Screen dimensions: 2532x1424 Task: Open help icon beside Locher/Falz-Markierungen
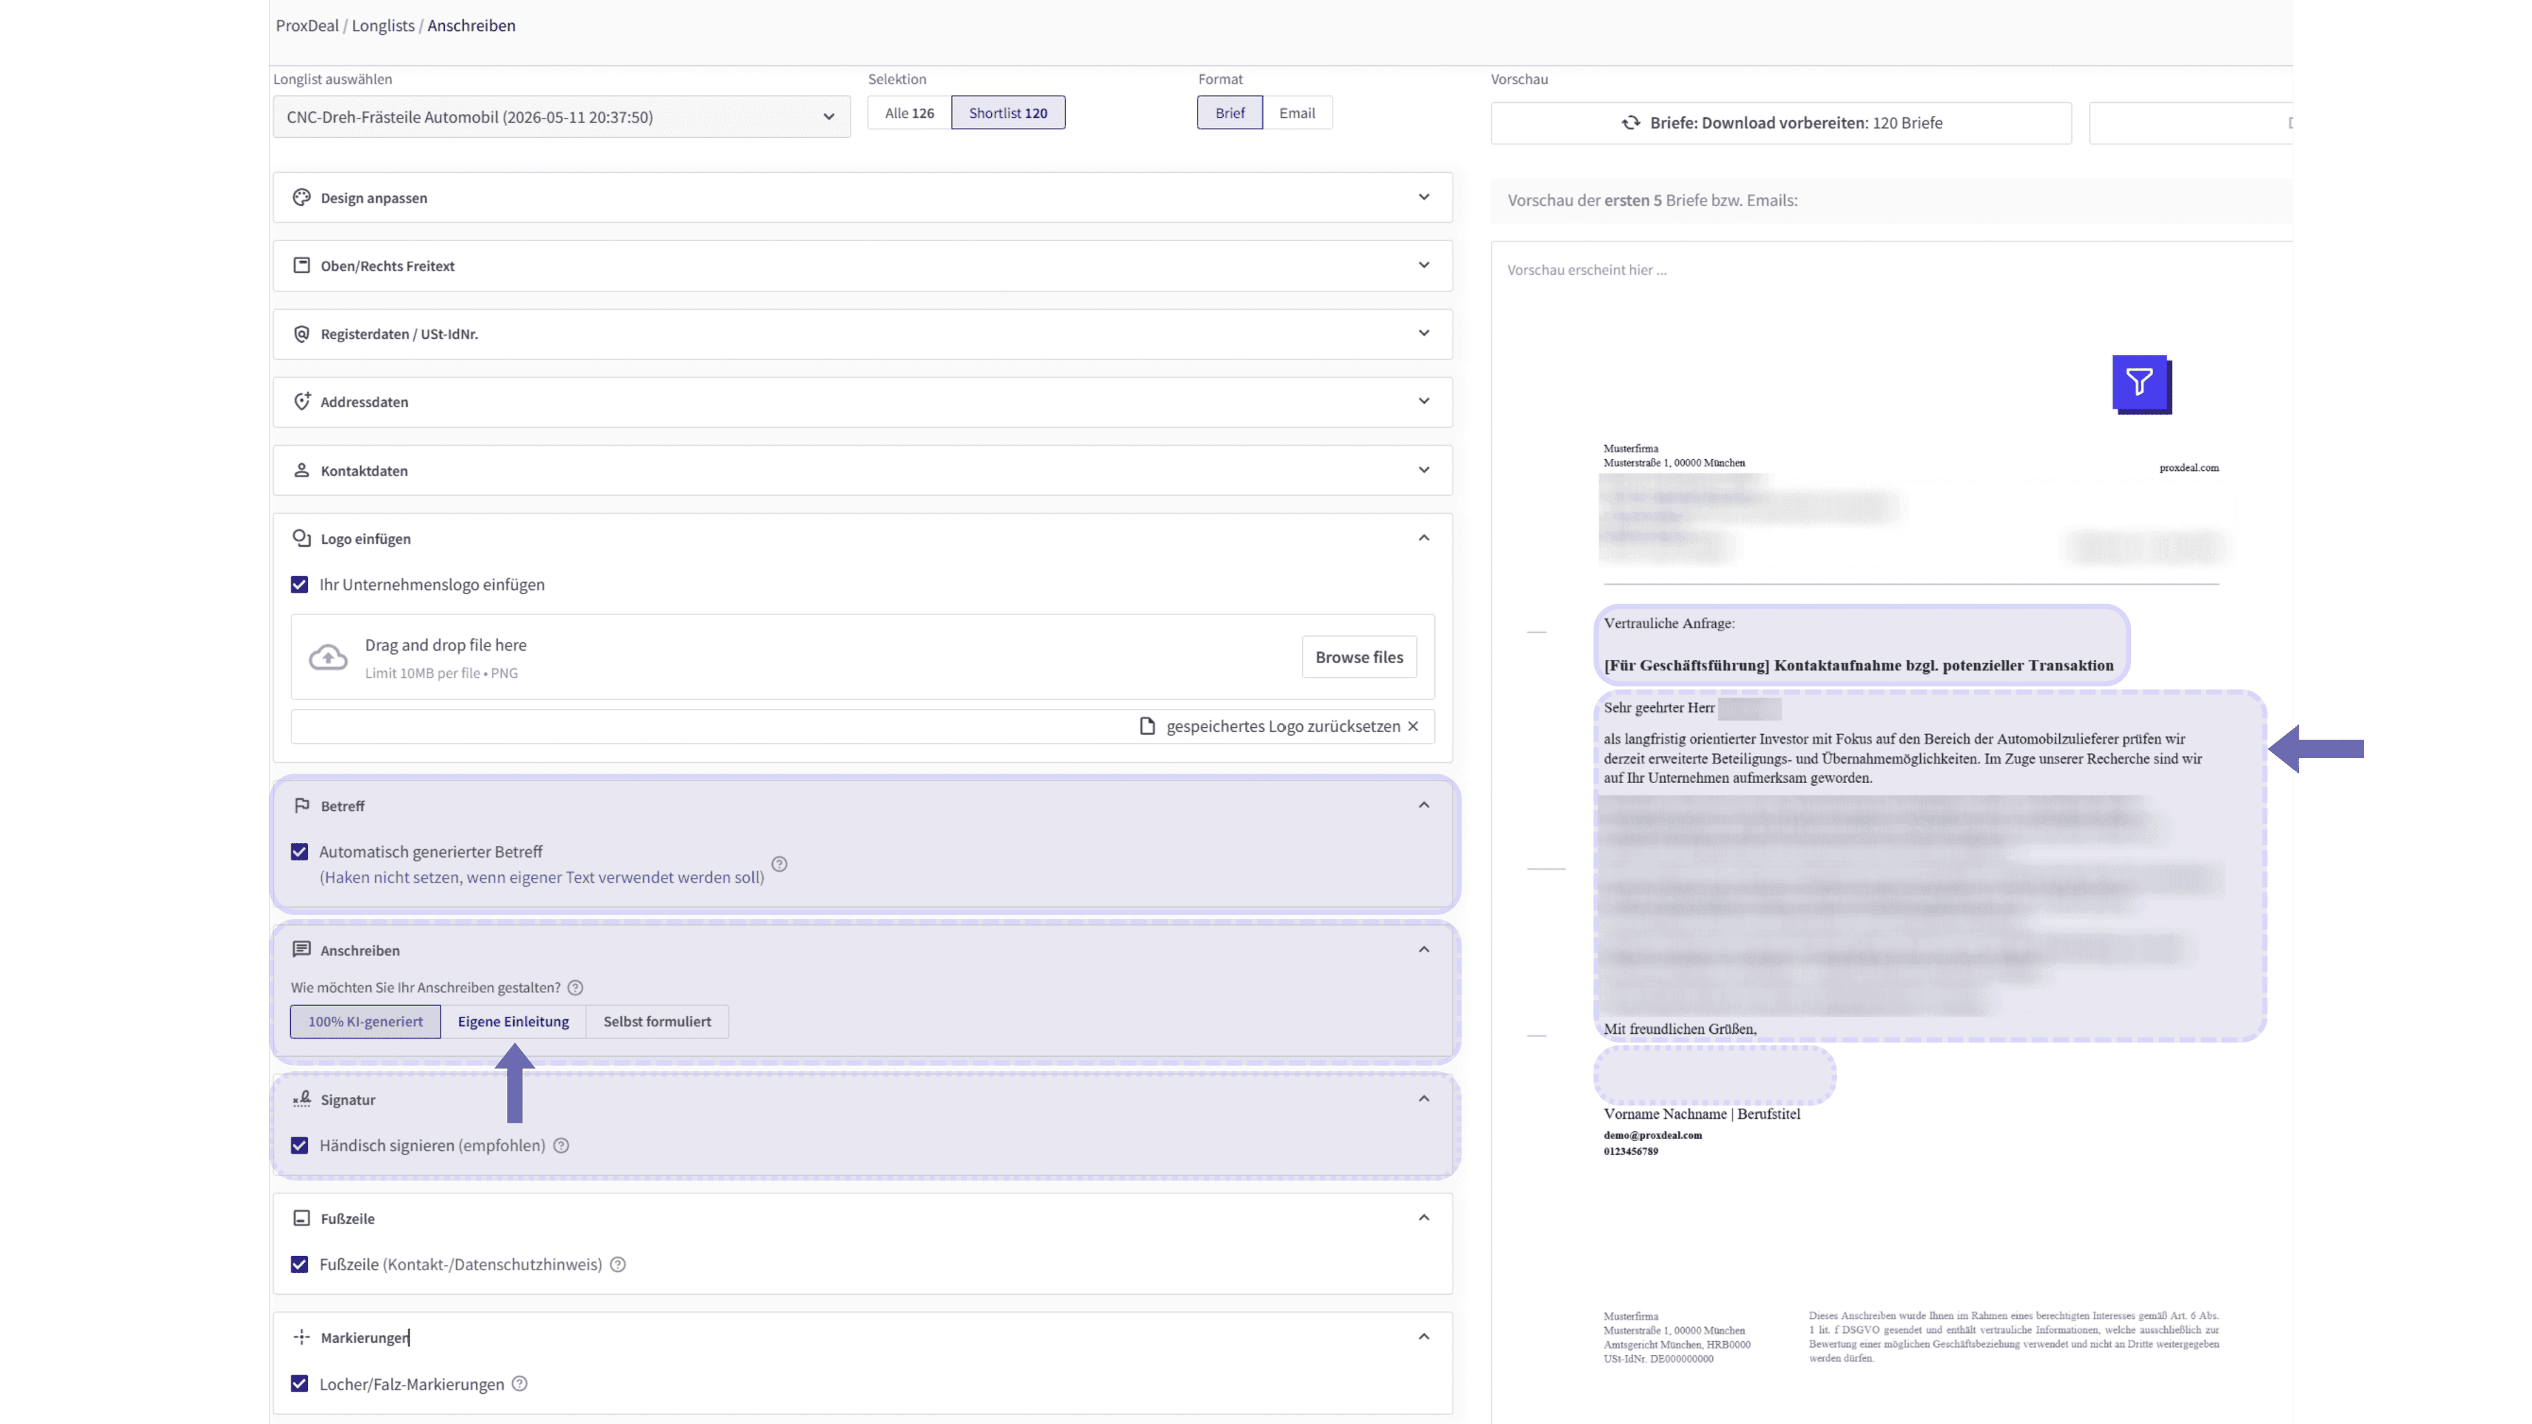[x=520, y=1384]
